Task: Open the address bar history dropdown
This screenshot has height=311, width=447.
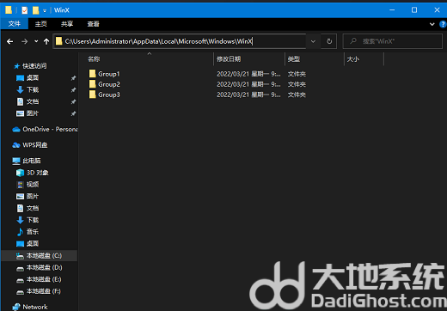Action: pyautogui.click(x=313, y=41)
